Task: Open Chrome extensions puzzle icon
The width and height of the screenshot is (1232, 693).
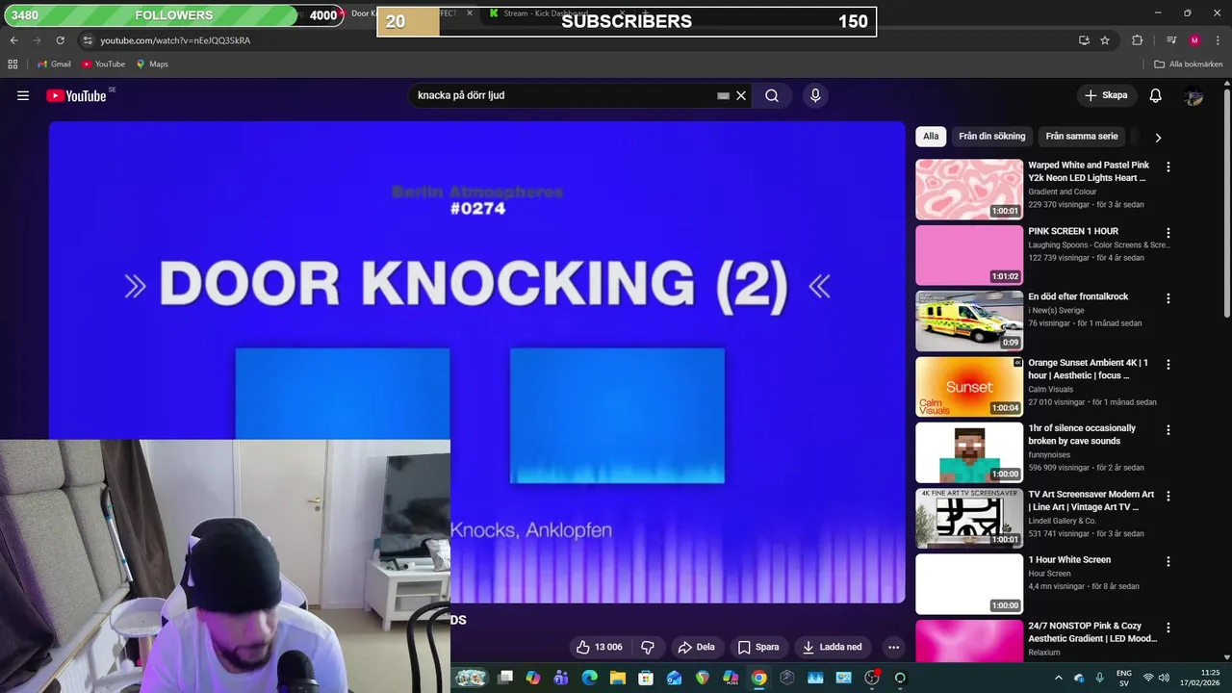Action: [x=1137, y=40]
